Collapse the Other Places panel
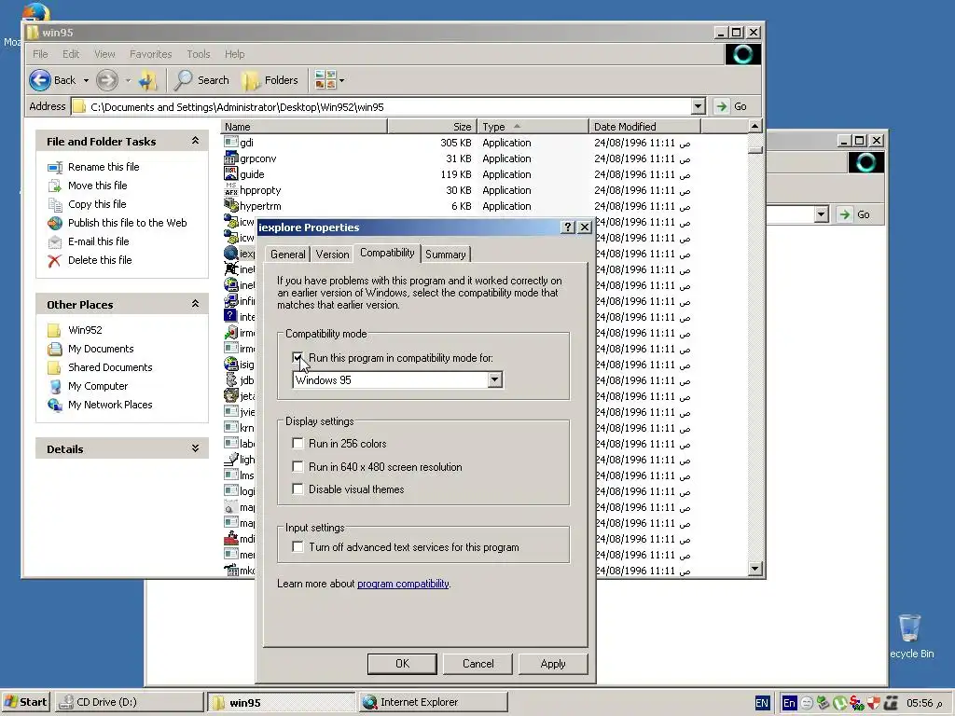This screenshot has height=716, width=955. click(195, 303)
